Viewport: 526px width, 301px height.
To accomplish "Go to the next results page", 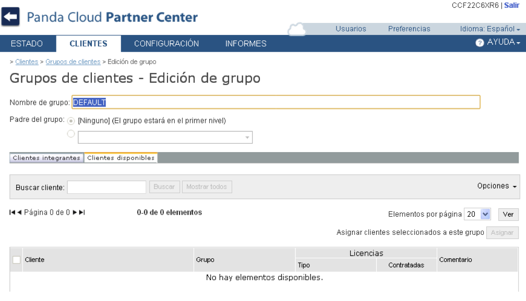I will tap(75, 212).
